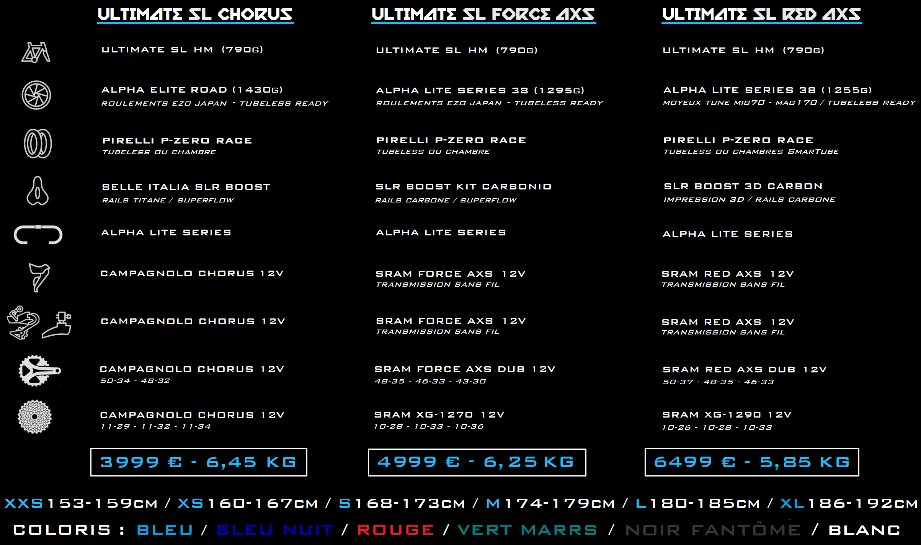
Task: Click the cassette sprocket icon
Action: click(35, 416)
